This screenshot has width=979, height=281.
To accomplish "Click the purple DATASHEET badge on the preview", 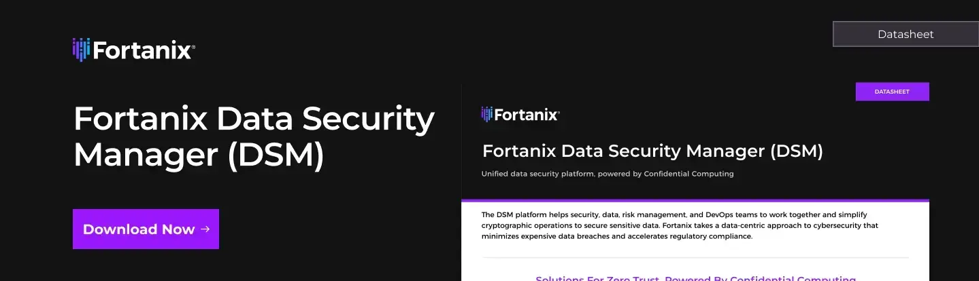I will click(892, 92).
